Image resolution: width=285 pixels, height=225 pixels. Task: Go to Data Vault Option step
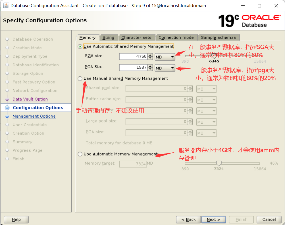tap(30, 99)
